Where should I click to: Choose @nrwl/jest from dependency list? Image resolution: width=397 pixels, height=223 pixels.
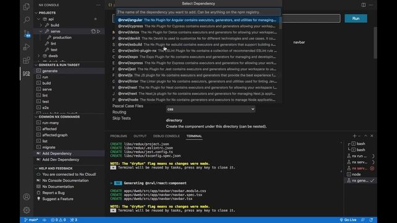point(198,69)
